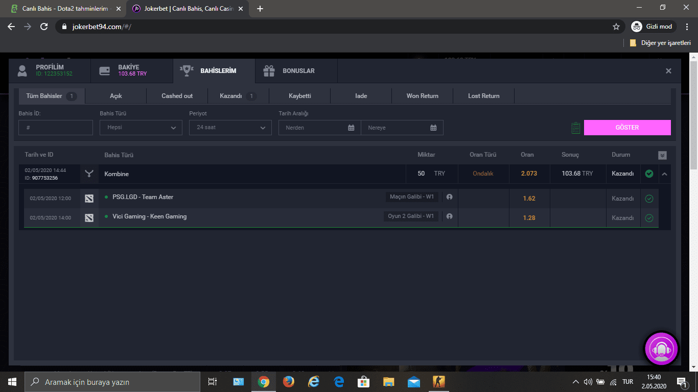The width and height of the screenshot is (698, 392).
Task: Click the 103.68 TRY result value
Action: 577,174
